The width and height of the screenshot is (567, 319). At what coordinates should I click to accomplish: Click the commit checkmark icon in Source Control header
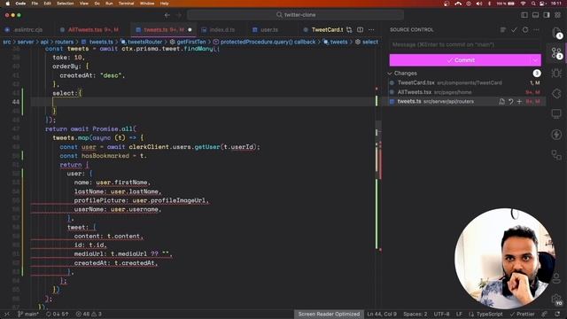point(514,29)
